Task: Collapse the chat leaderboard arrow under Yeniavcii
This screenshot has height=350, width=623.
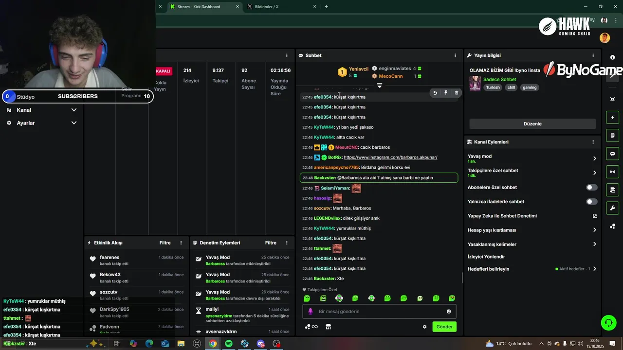Action: (380, 86)
